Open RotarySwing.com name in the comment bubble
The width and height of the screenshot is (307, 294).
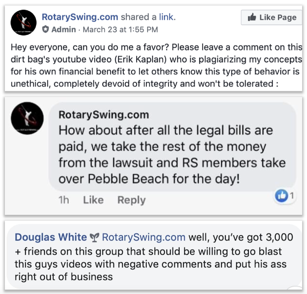[104, 115]
